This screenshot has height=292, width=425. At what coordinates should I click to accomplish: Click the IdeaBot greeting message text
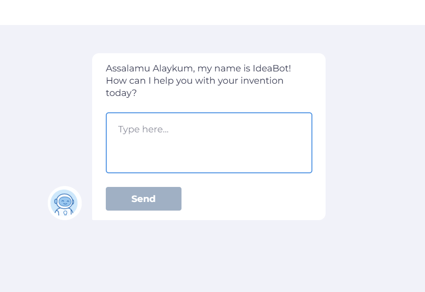198,81
